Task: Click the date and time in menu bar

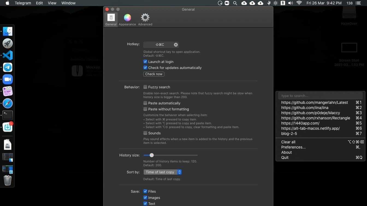Action: click(324, 3)
